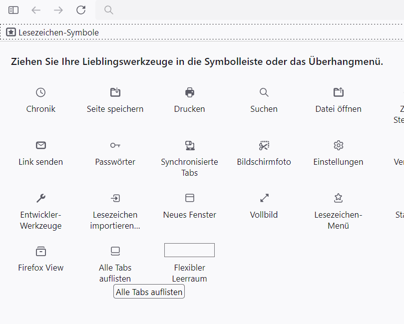Click the Vollbild arrows icon
The image size is (404, 324).
(264, 198)
